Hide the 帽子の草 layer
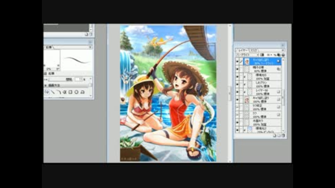The height and width of the screenshot is (188, 335). coord(237,69)
